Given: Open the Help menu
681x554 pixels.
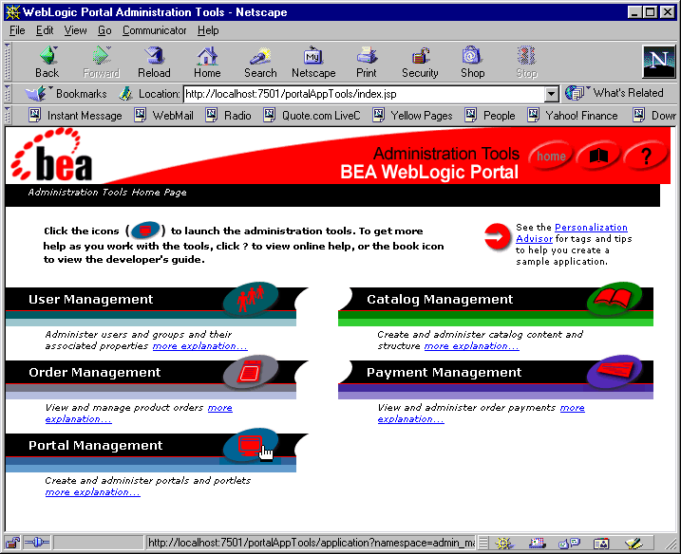Looking at the screenshot, I should [x=208, y=30].
